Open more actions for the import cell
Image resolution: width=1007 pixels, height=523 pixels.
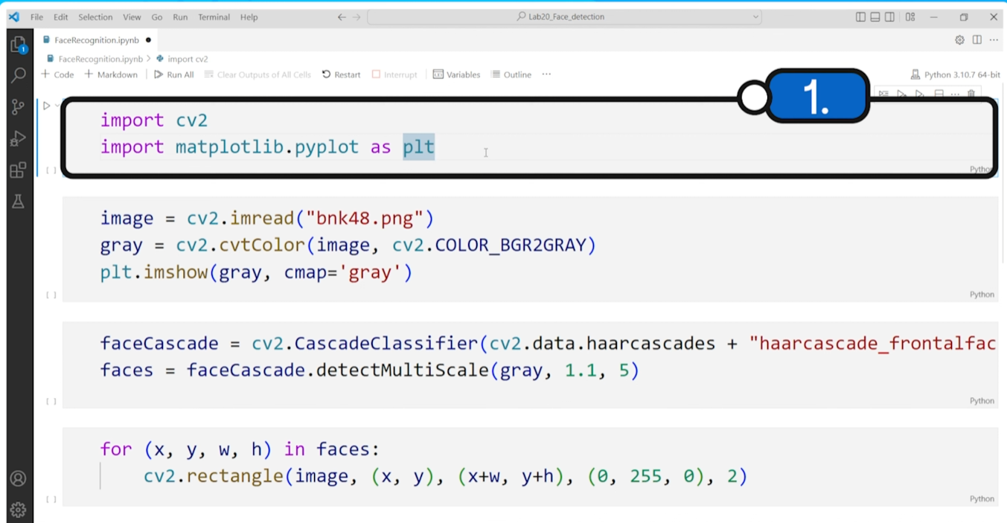click(x=955, y=94)
